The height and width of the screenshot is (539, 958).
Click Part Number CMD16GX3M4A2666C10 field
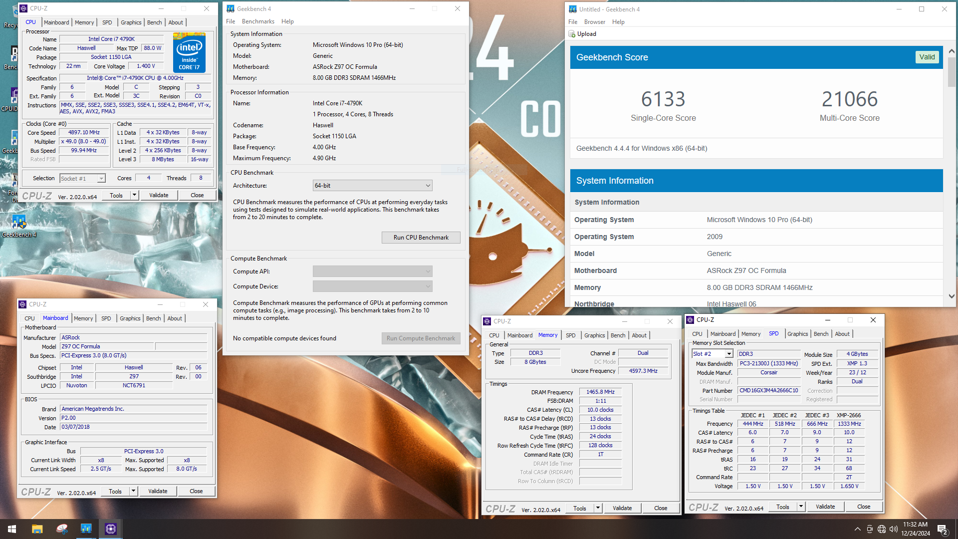pyautogui.click(x=768, y=391)
